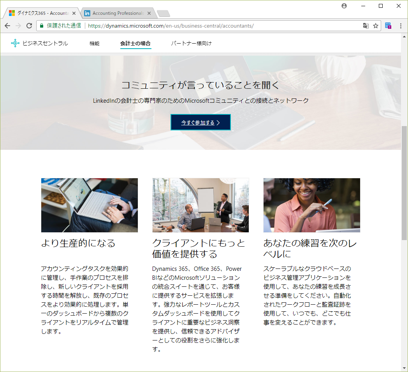The width and height of the screenshot is (408, 372).
Task: Click the vertical scrollbar thumb
Action: (404, 183)
